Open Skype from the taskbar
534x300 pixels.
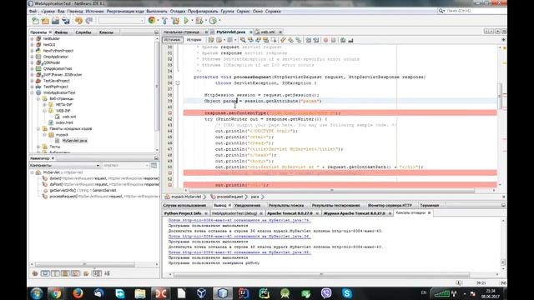click(x=347, y=293)
